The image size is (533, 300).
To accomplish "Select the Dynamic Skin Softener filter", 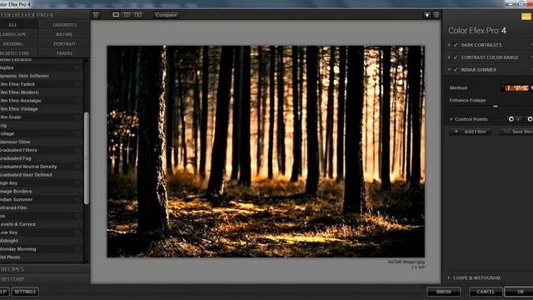I will pos(41,76).
